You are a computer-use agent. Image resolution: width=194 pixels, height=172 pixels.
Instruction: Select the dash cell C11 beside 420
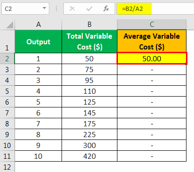[x=152, y=156]
